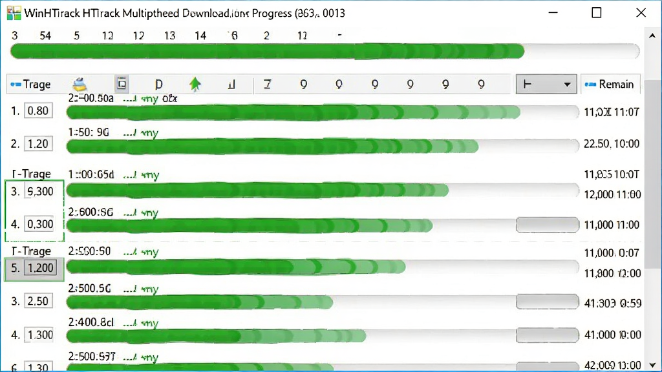Image resolution: width=662 pixels, height=372 pixels.
Task: Click the progress bar in the 0,300 row
Action: click(x=292, y=225)
